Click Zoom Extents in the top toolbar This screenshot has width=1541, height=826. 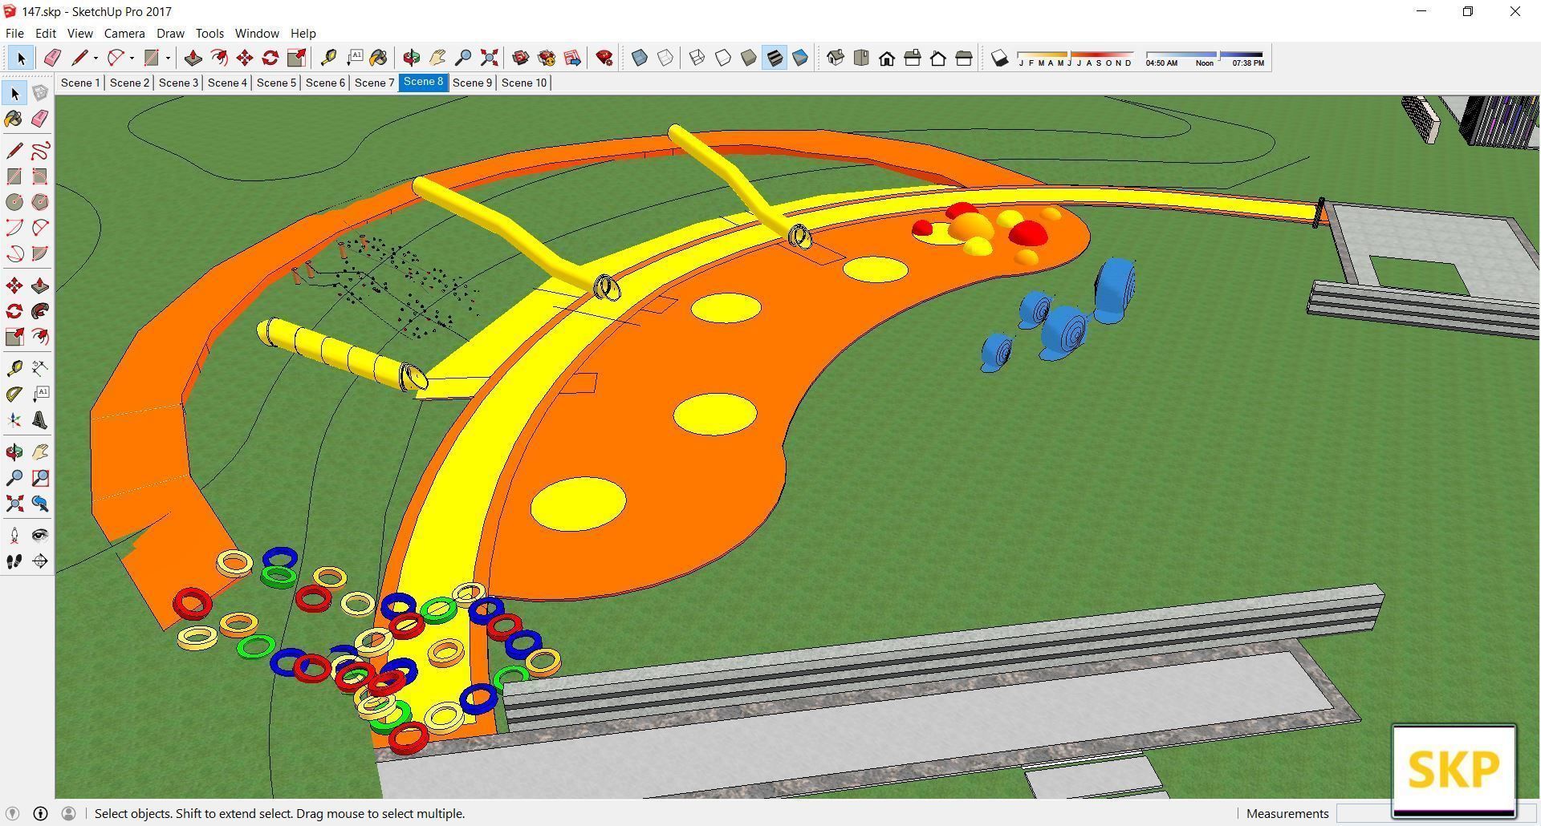(x=489, y=58)
